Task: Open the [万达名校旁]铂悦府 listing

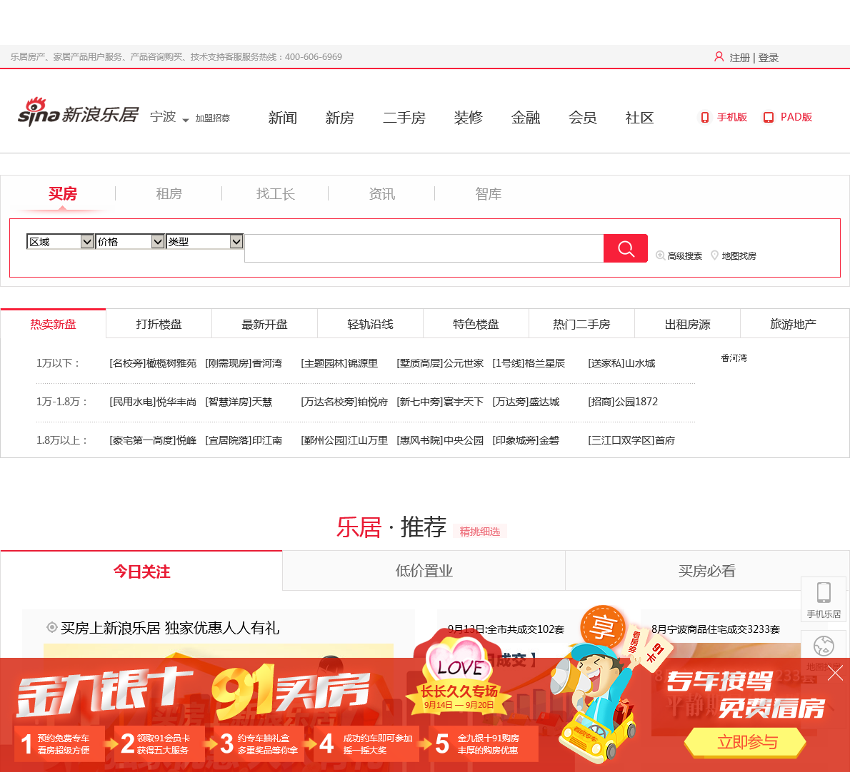Action: 344,402
